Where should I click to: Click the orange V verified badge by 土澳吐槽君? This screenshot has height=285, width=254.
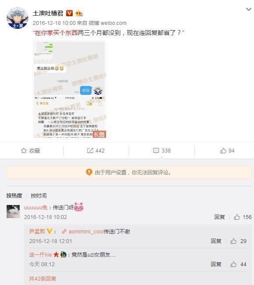69,13
